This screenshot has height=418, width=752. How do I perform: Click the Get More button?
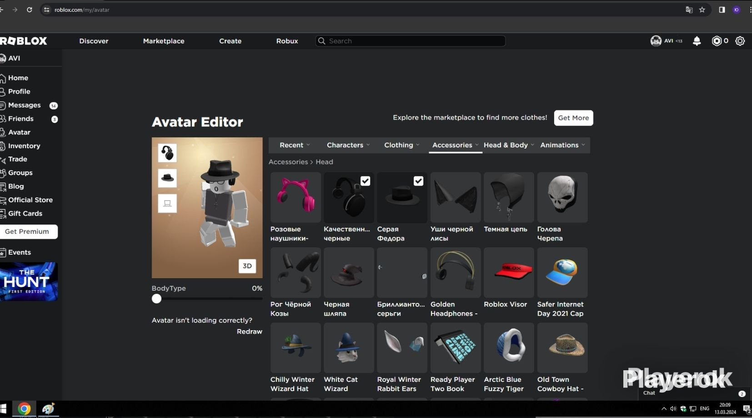click(x=573, y=118)
